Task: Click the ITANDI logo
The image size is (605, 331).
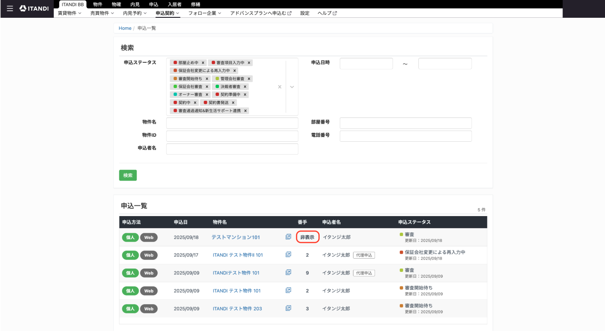Action: [34, 8]
